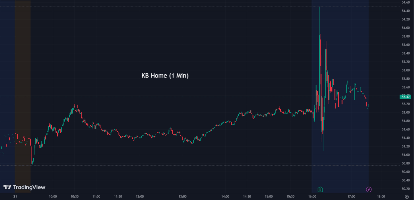Click the 10:30 time axis label
Screen dimensions: 414x200
(75, 196)
